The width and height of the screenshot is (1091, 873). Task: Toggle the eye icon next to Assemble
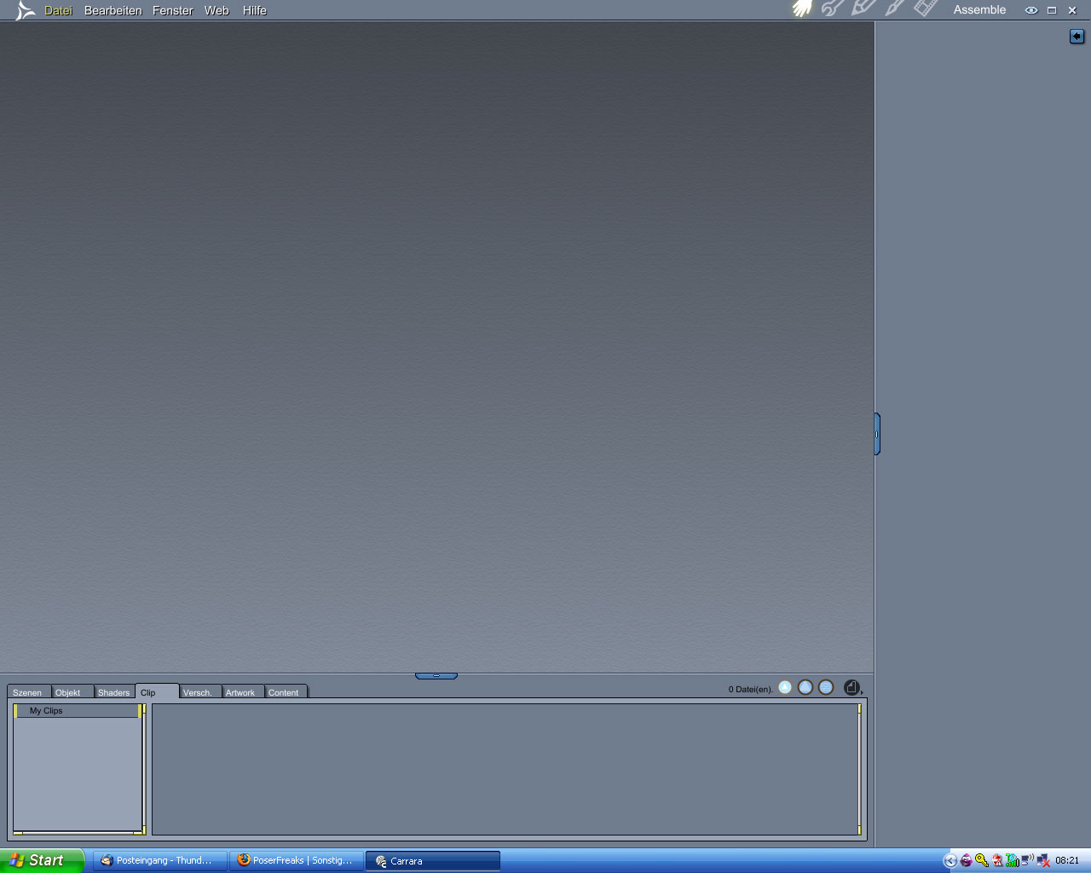(1031, 10)
